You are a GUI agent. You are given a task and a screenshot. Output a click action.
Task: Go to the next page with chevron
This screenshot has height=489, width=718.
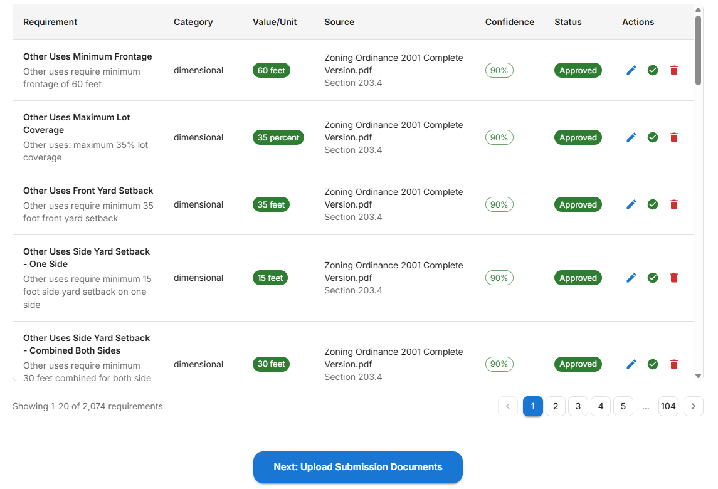693,406
